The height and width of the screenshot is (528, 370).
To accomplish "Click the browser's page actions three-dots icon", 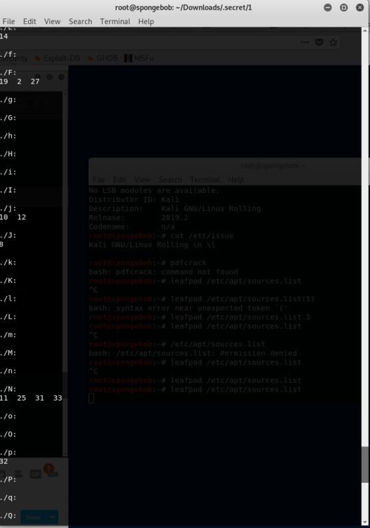I will pos(305,42).
